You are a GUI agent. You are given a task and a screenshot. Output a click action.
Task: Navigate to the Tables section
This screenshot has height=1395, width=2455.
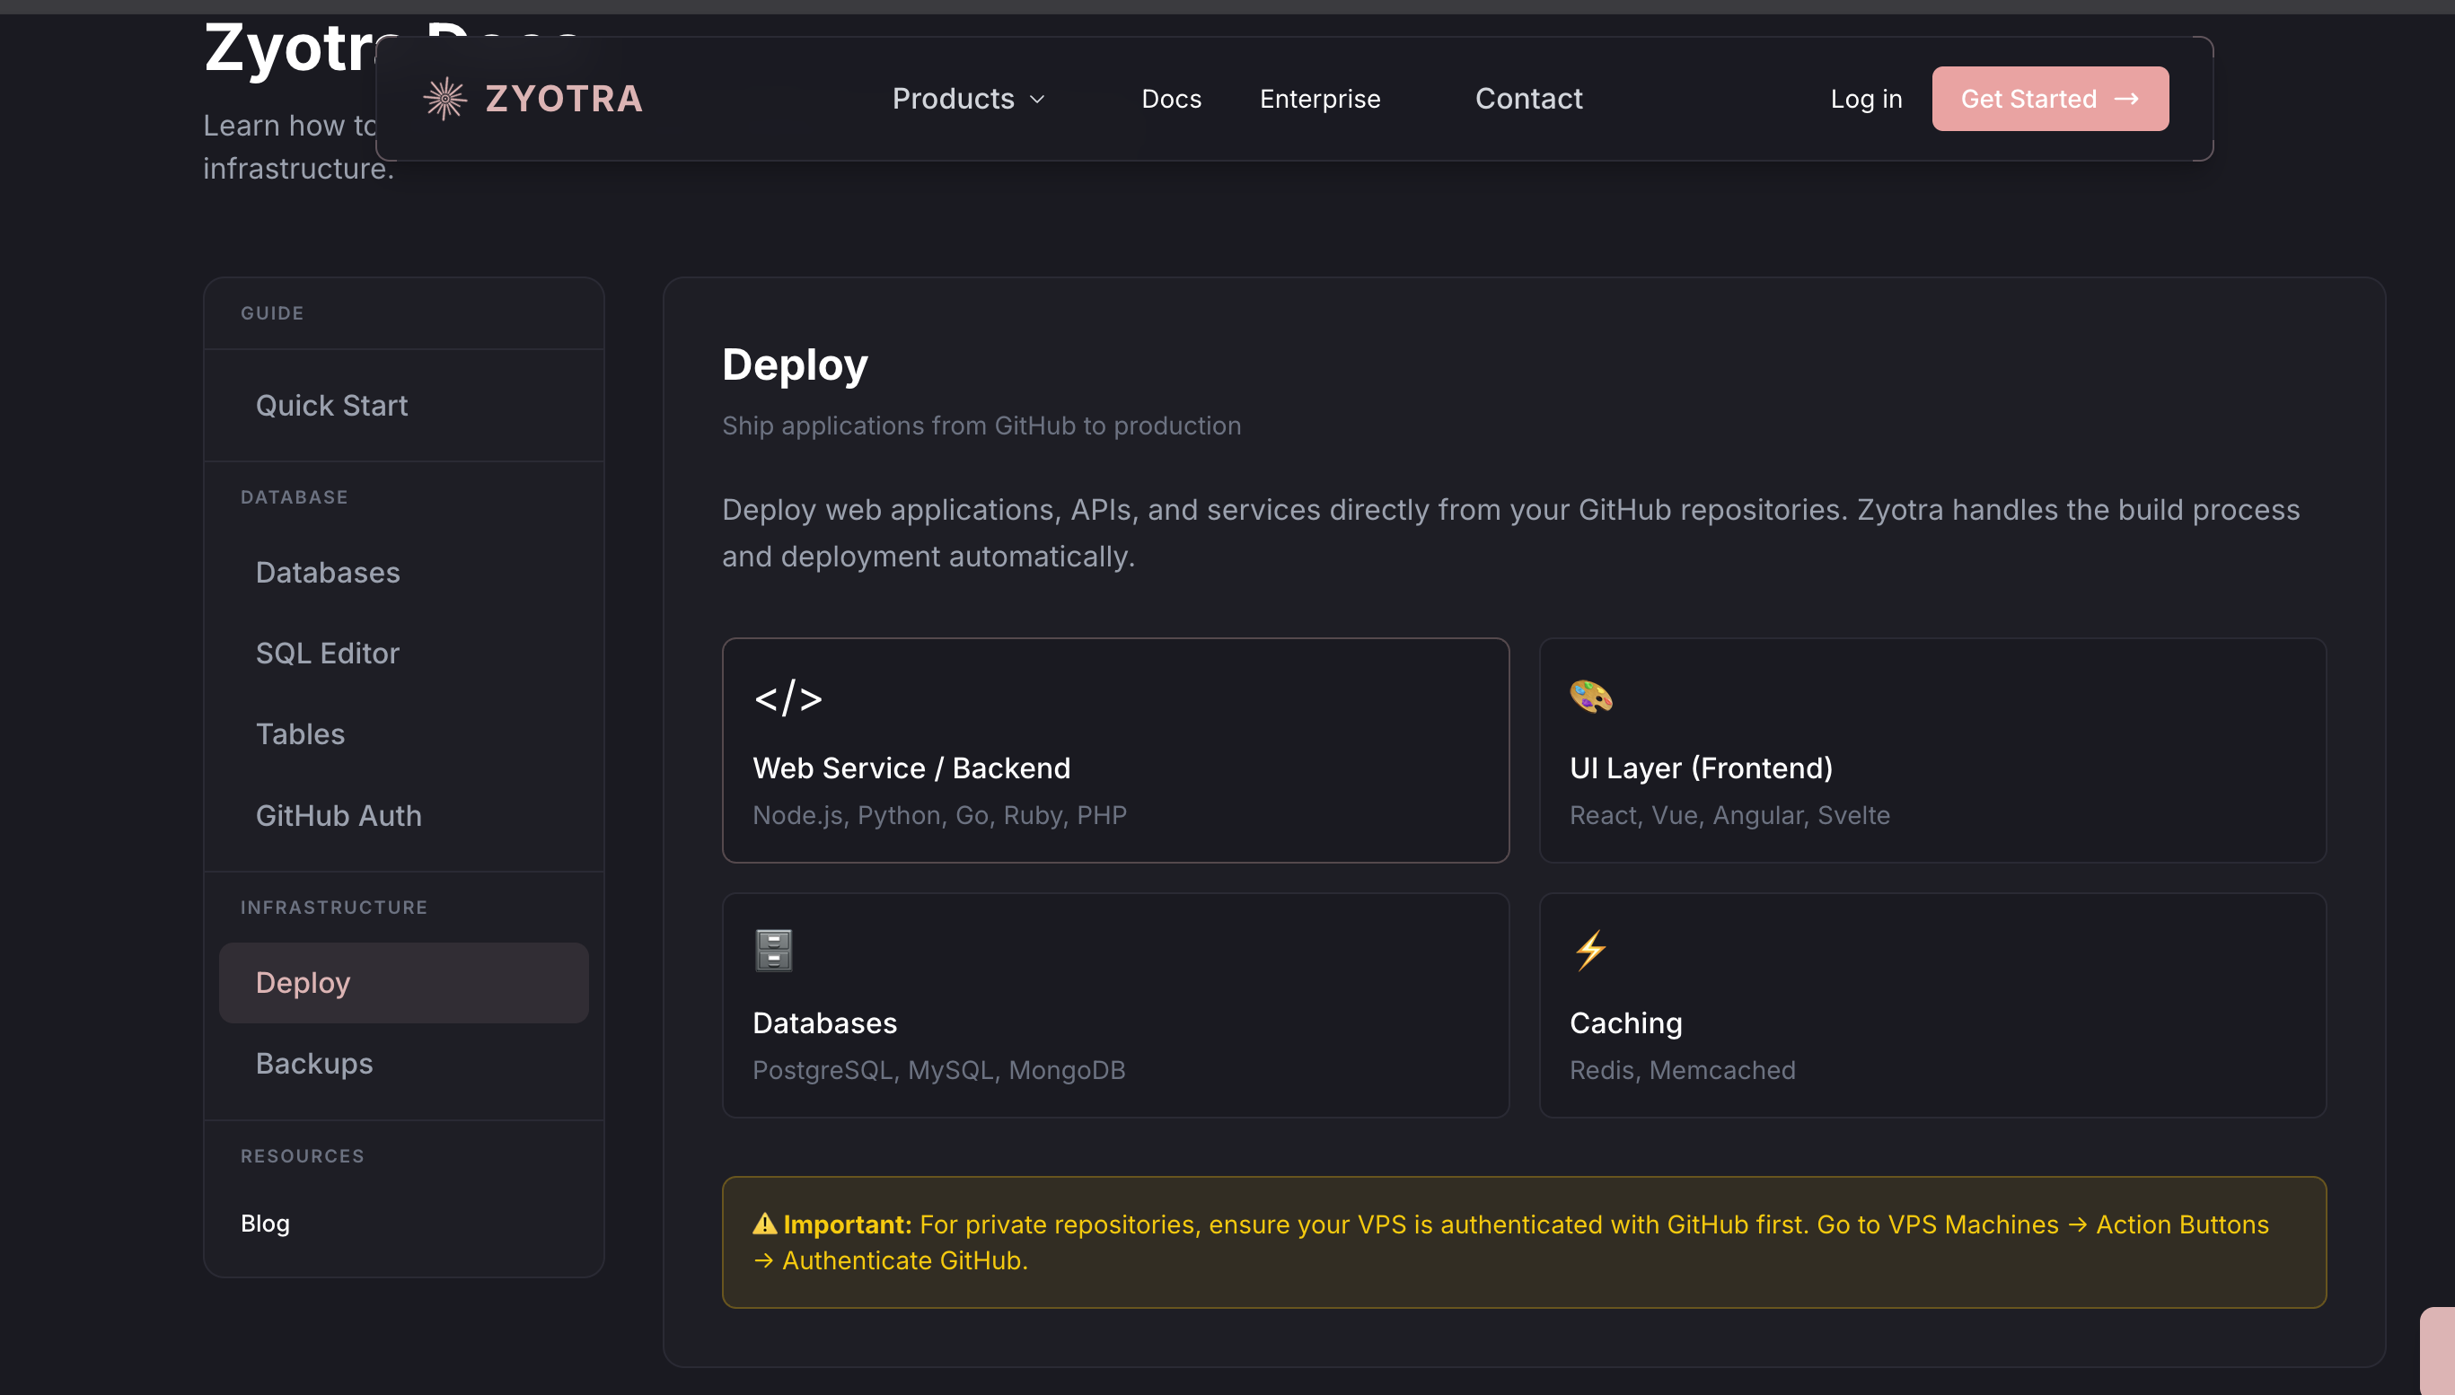[300, 734]
